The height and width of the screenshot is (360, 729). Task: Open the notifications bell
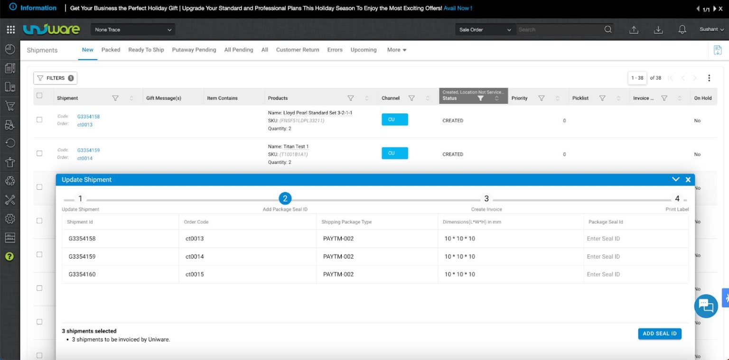point(682,29)
